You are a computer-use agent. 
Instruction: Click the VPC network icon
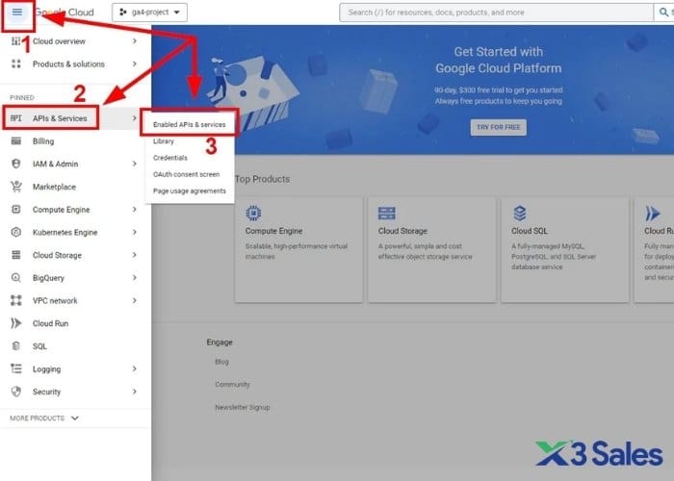16,300
